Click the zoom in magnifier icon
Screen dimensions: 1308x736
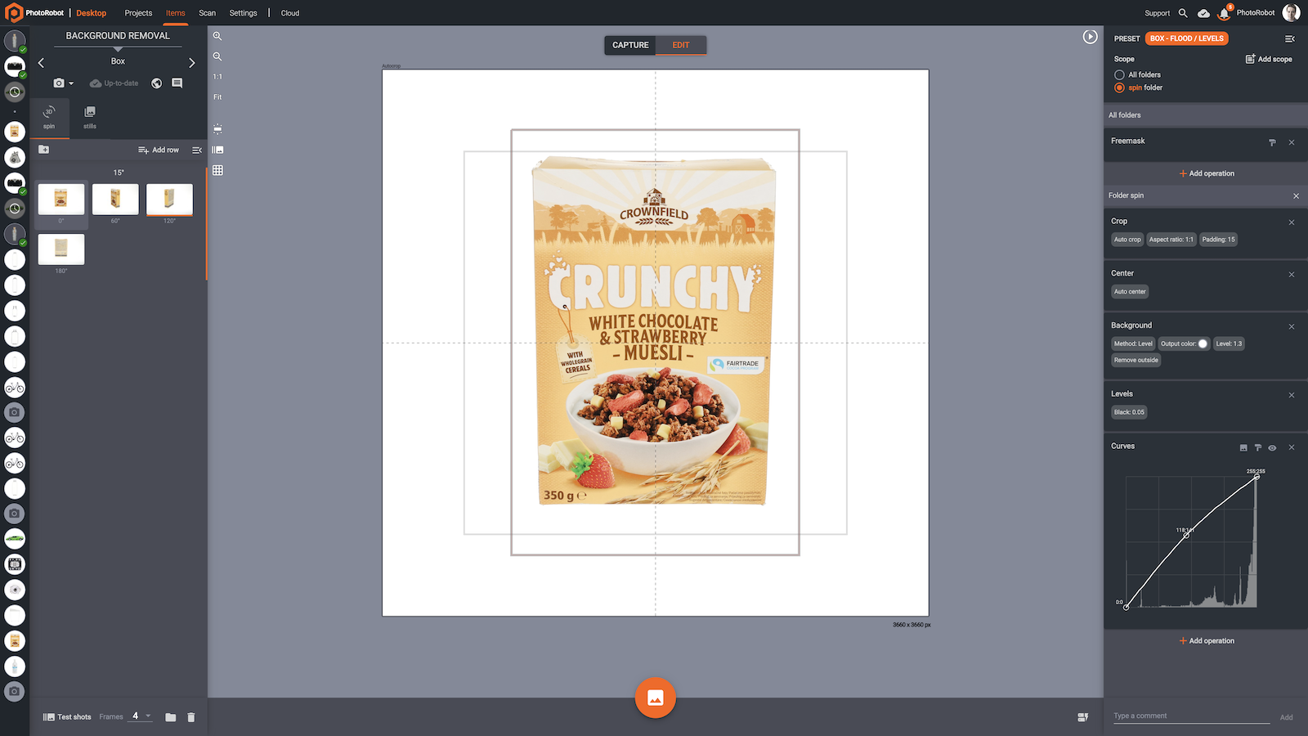point(217,36)
